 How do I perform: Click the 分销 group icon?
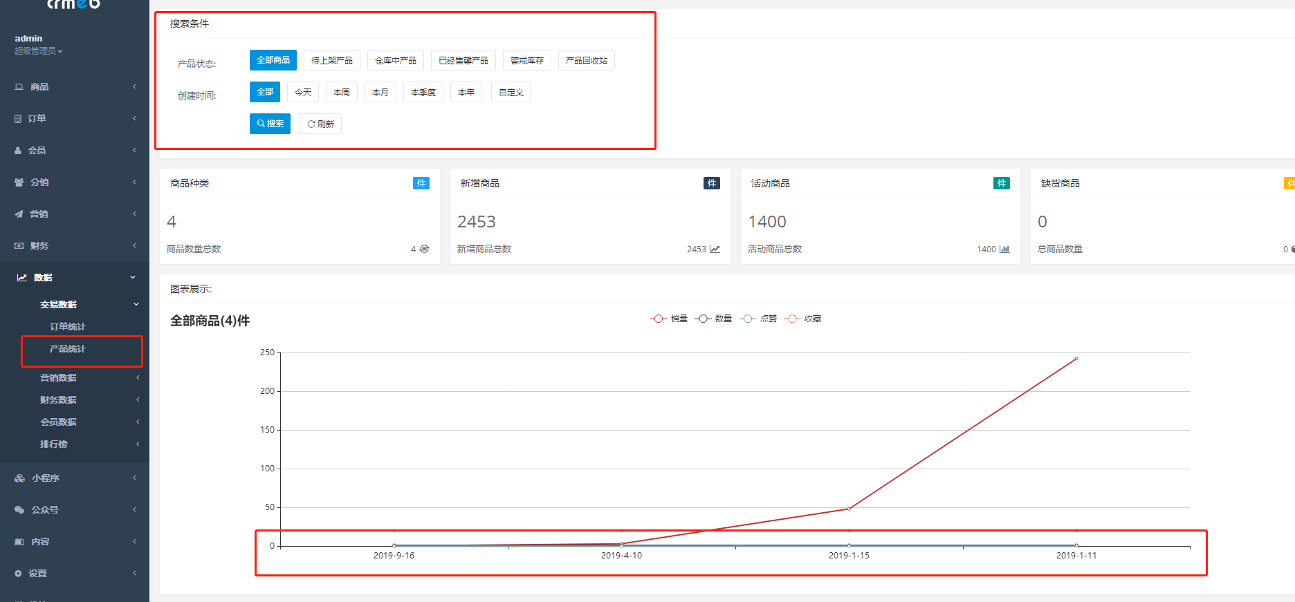click(x=19, y=182)
